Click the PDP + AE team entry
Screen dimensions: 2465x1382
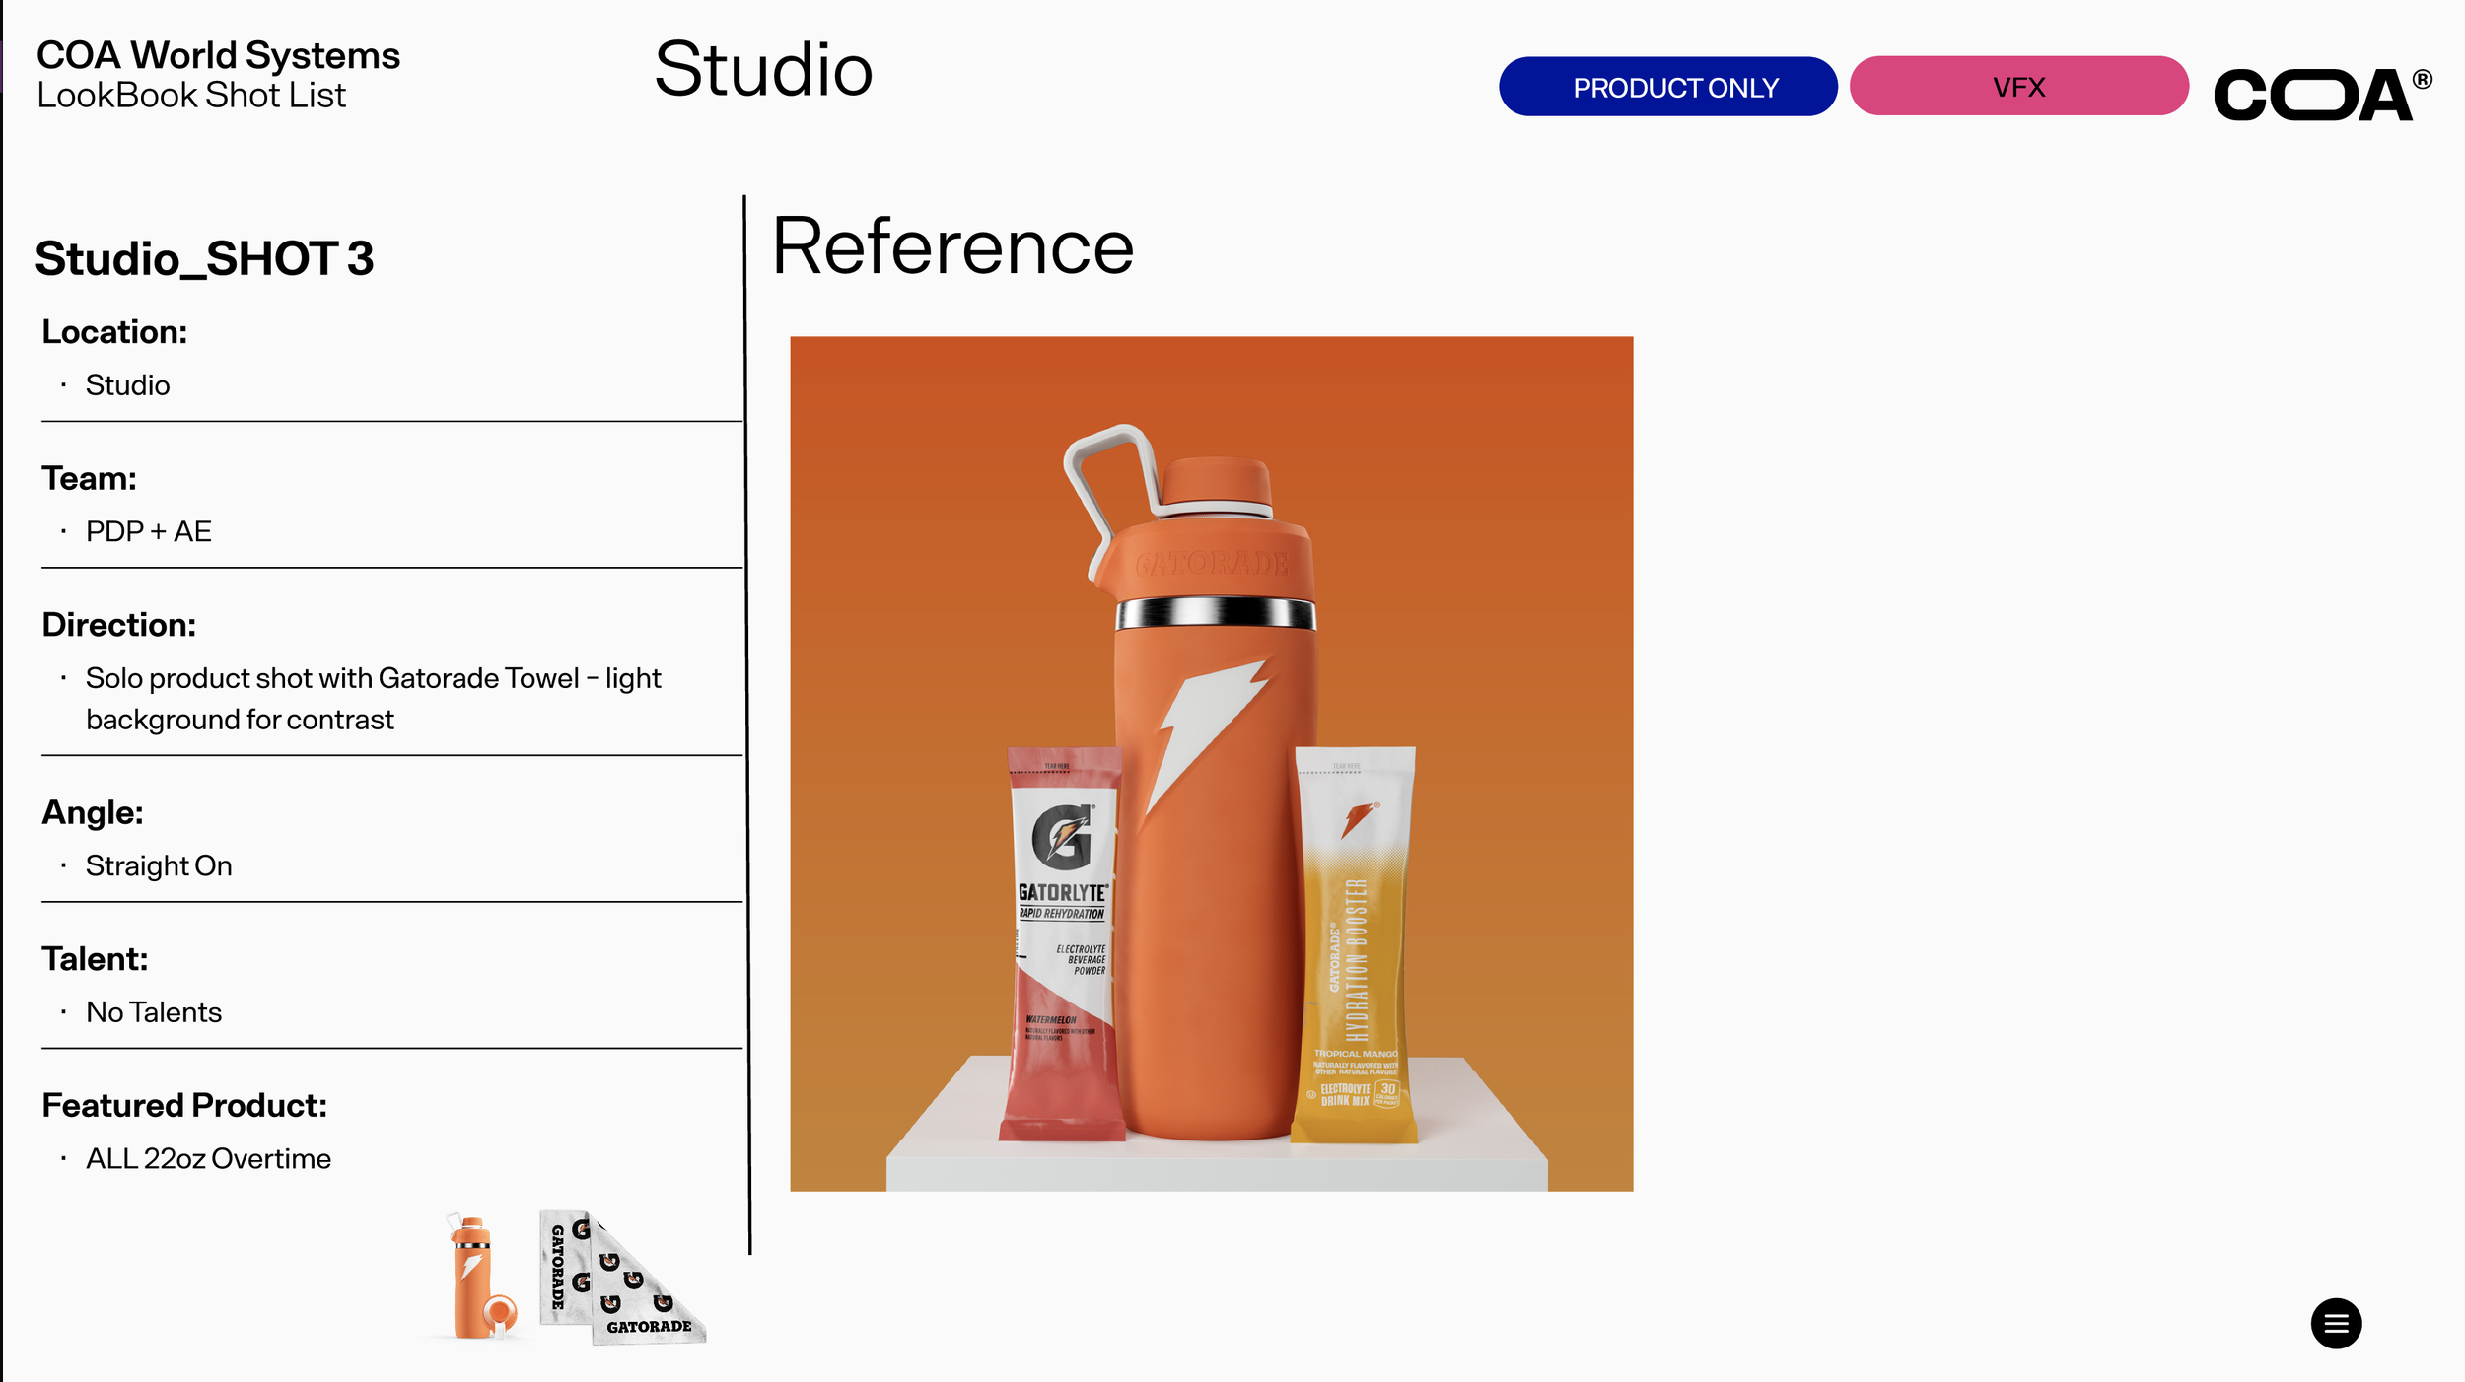pyautogui.click(x=149, y=531)
